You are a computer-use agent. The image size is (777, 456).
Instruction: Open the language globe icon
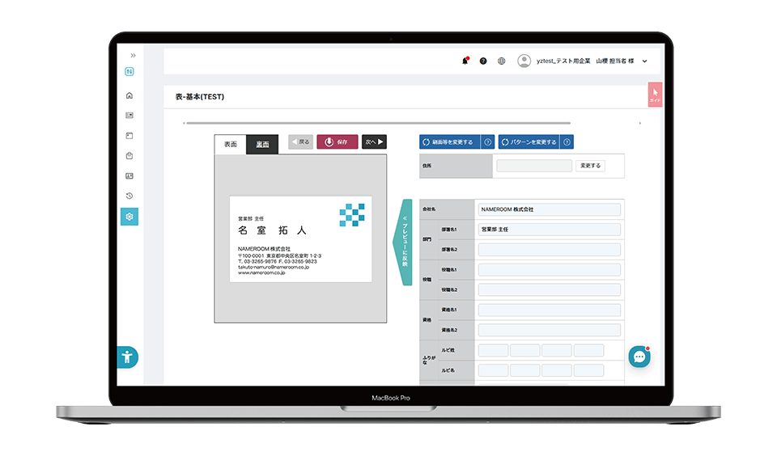click(502, 61)
